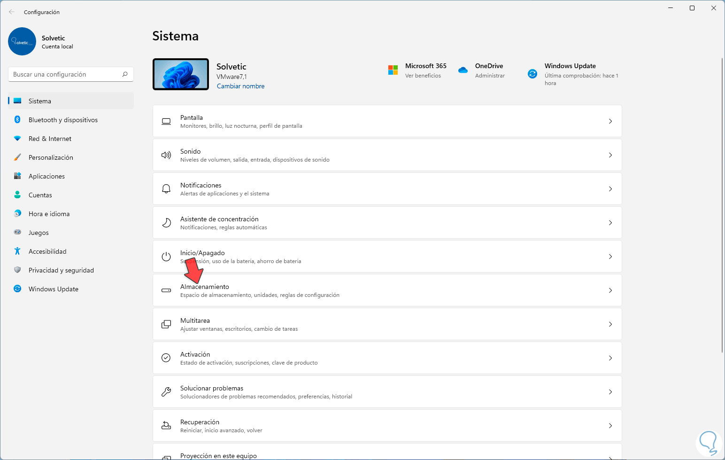
Task: Click the OneDrive cloud icon
Action: (x=463, y=70)
